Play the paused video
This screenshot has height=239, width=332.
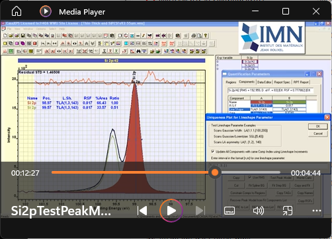[x=171, y=211]
